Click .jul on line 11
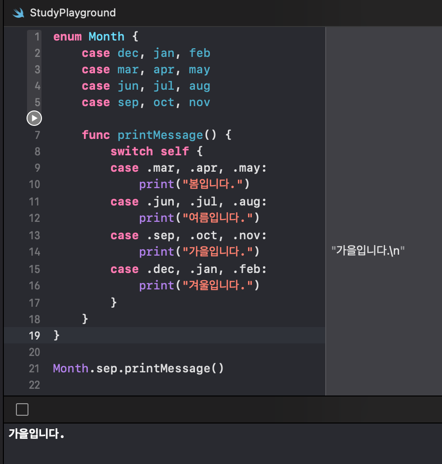The height and width of the screenshot is (464, 442). click(203, 202)
